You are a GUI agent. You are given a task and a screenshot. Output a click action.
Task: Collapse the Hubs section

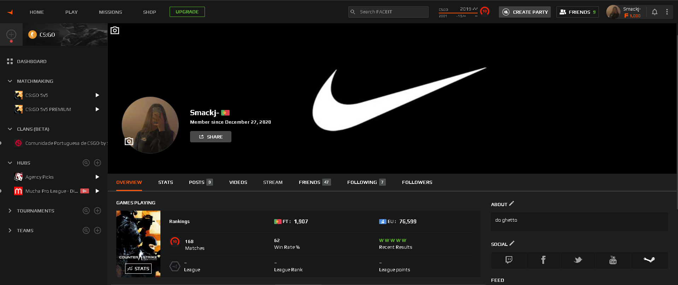coord(10,163)
